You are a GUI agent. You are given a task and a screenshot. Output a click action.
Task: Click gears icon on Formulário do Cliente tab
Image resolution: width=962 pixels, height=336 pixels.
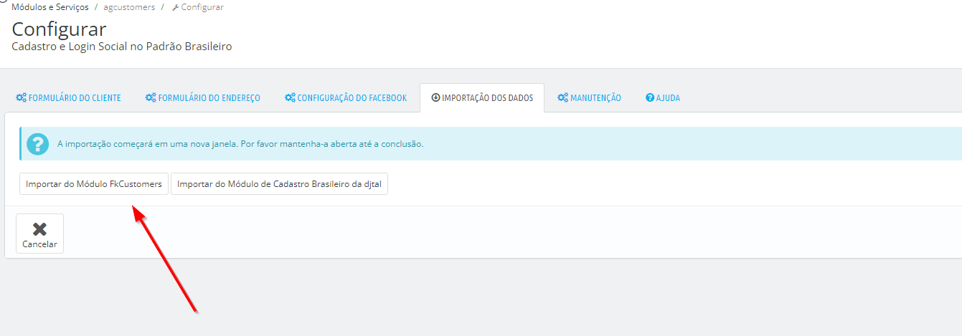tap(21, 98)
